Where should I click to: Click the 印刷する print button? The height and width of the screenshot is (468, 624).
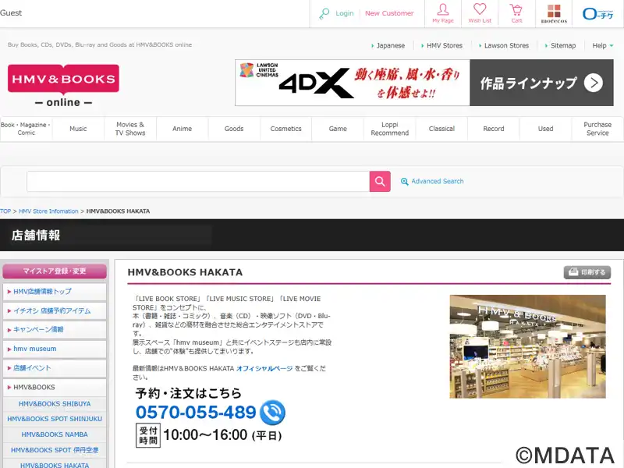(x=587, y=272)
